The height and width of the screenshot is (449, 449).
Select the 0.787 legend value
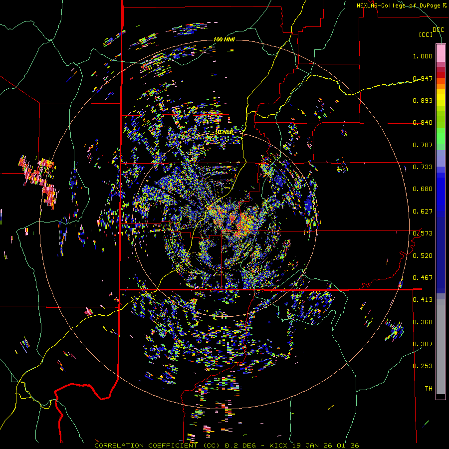423,145
